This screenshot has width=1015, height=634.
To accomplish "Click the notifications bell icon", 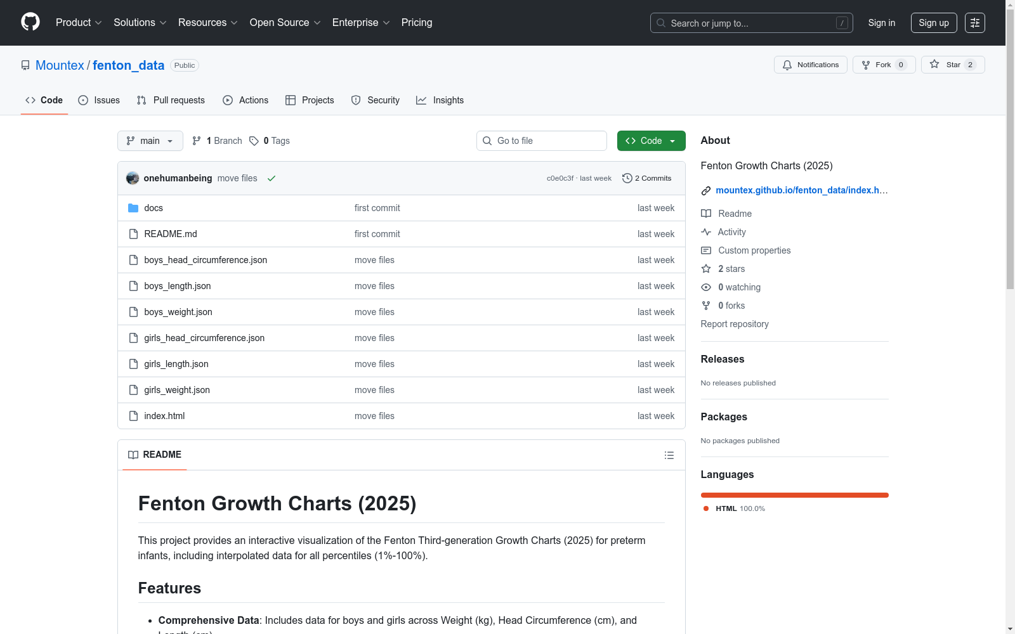I will click(x=787, y=65).
